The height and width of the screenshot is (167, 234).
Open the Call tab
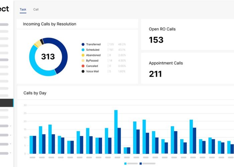[36, 9]
